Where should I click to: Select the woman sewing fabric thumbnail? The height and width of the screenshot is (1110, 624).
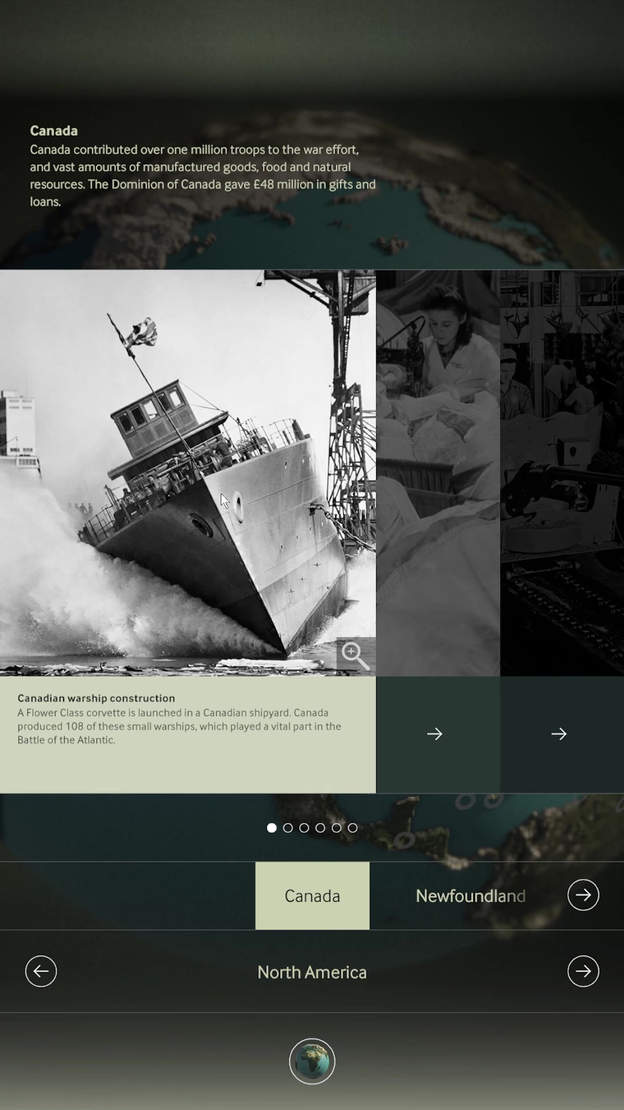[438, 473]
